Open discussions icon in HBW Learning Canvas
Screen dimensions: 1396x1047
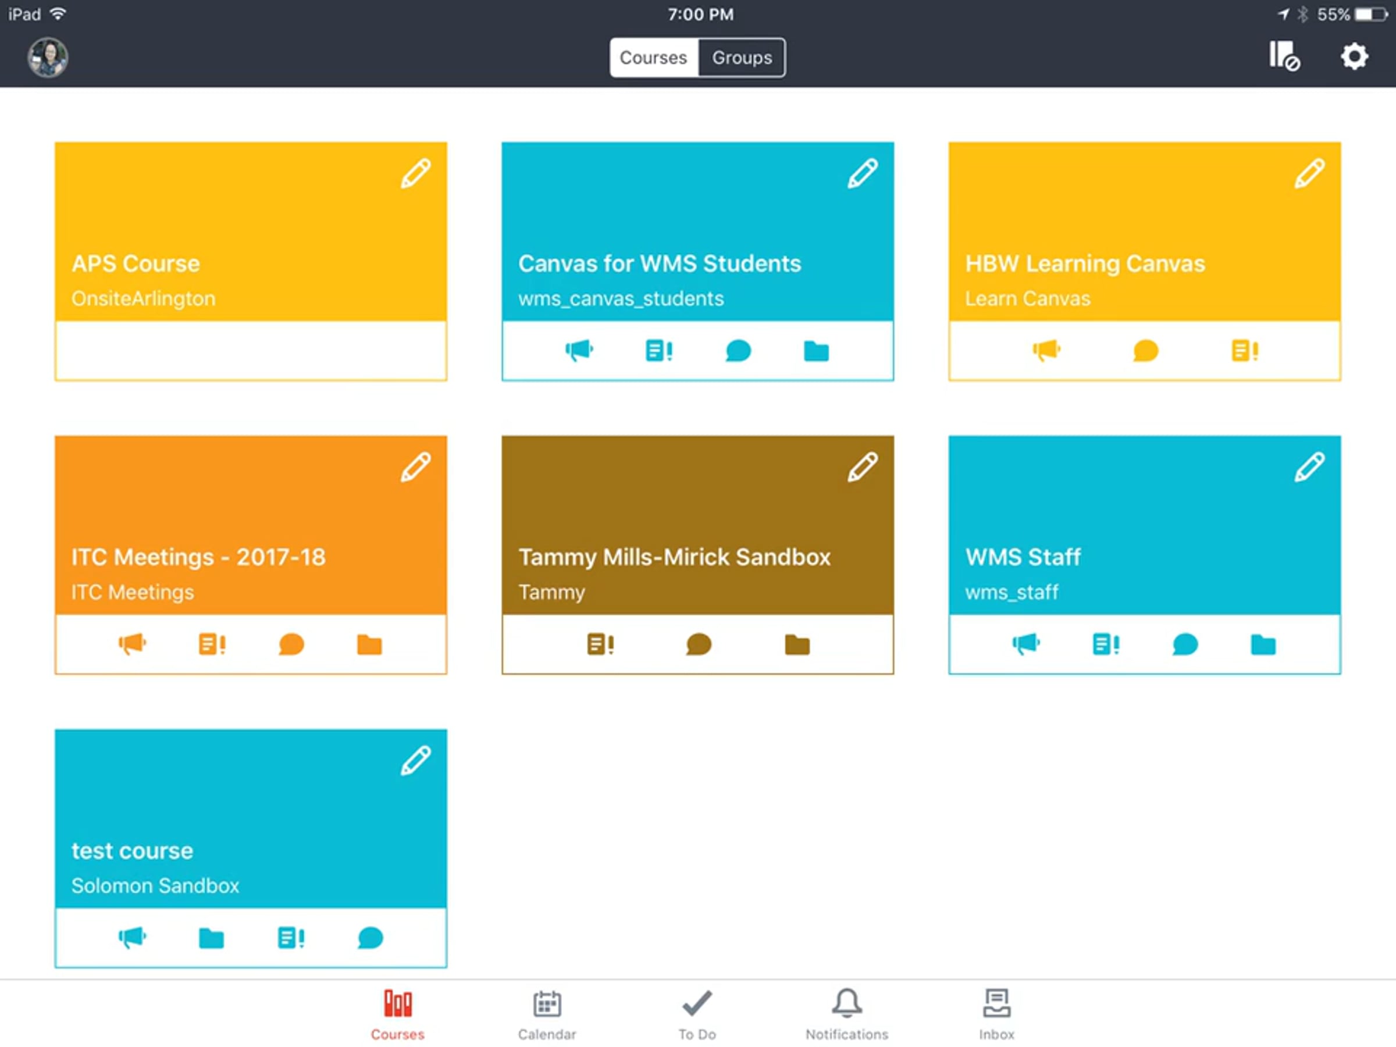1145,350
